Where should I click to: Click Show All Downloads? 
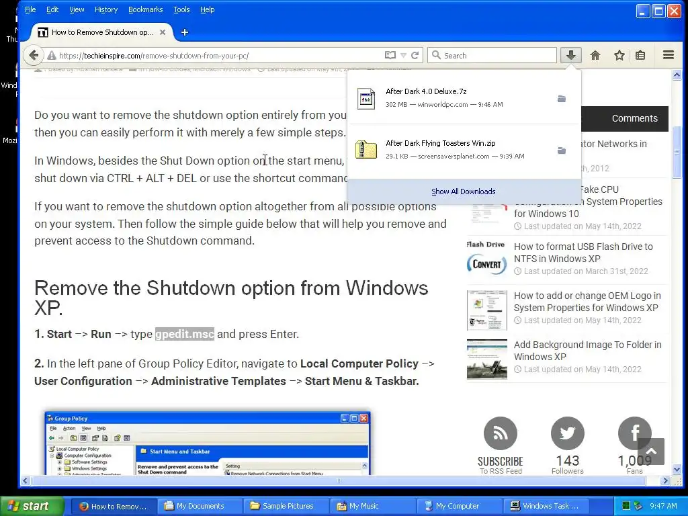(x=464, y=191)
